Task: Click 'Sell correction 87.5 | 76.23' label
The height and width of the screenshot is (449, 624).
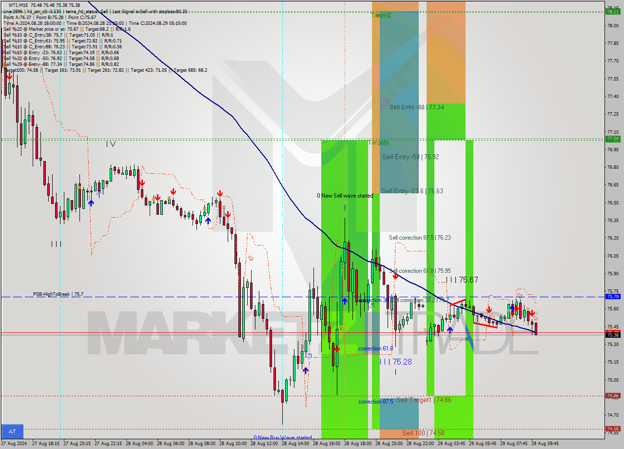Action: [420, 238]
